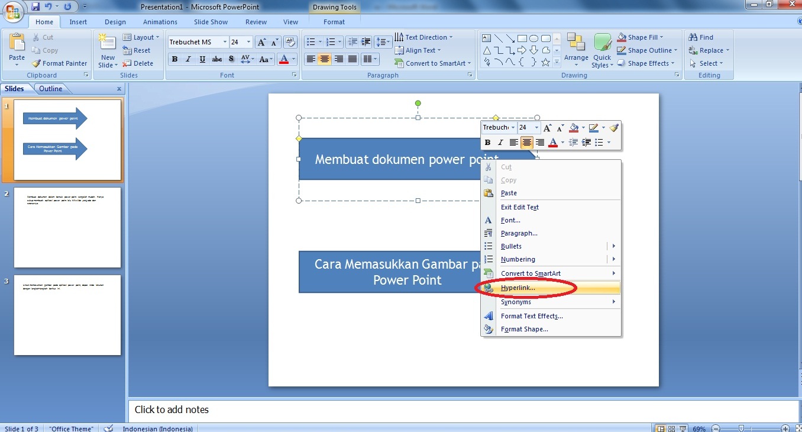Open Select dropdown in Editing group
802x432 pixels.
point(706,63)
